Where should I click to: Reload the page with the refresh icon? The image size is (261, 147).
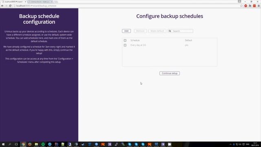pyautogui.click(x=10, y=6)
